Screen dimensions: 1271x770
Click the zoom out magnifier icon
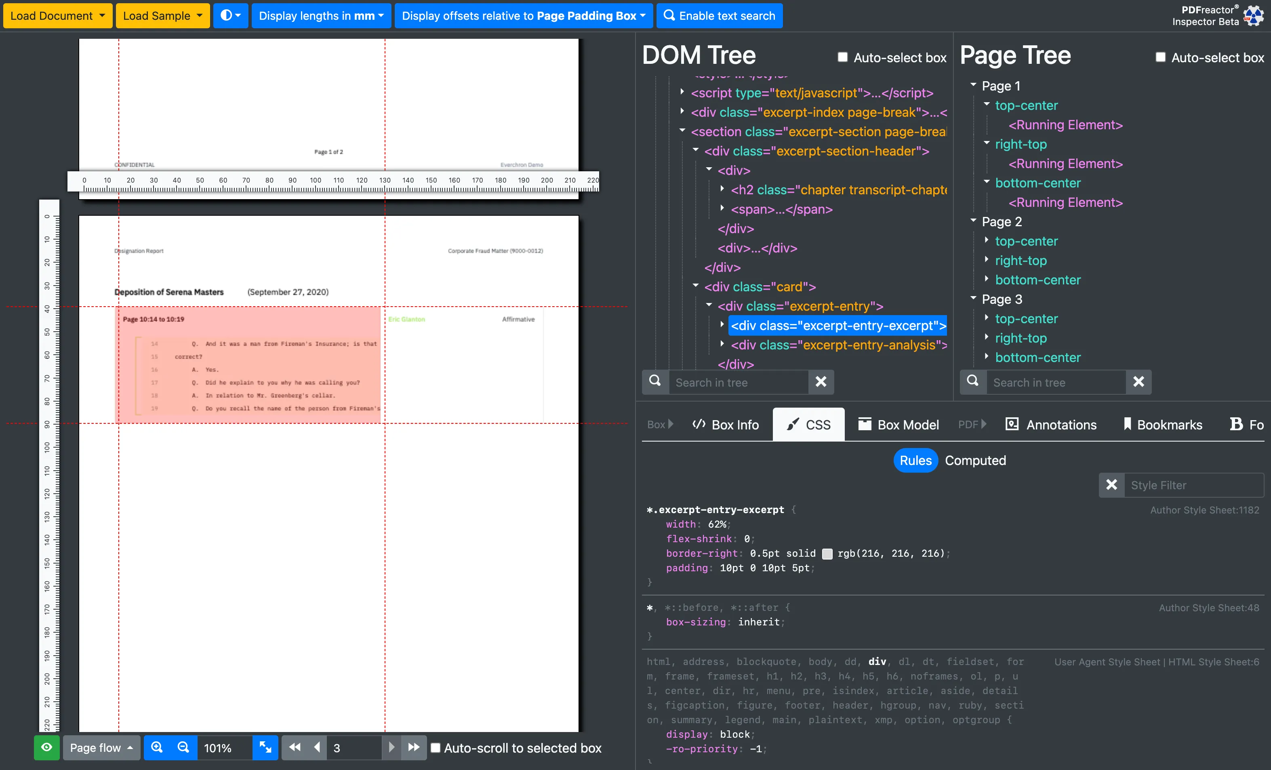coord(184,747)
